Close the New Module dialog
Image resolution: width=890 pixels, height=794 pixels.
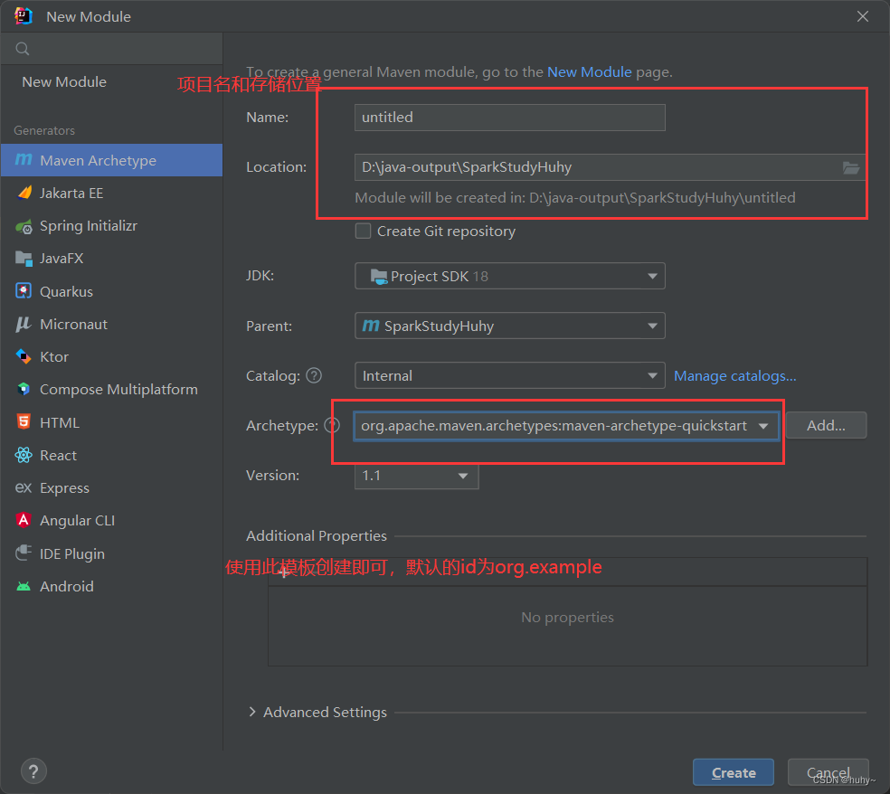pyautogui.click(x=863, y=16)
